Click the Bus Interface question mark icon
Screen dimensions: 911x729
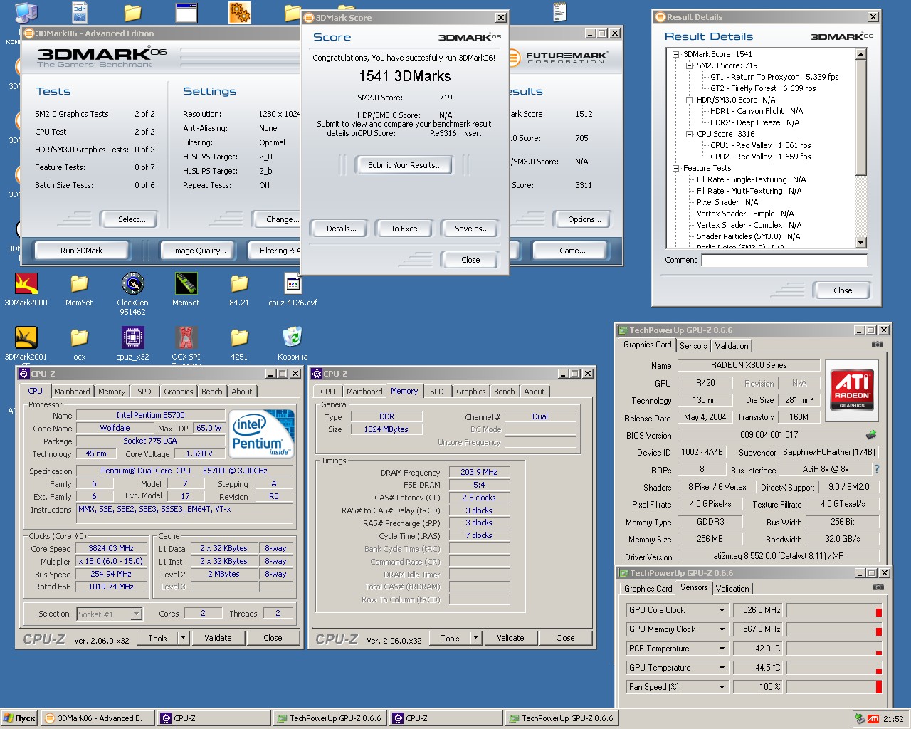click(877, 469)
